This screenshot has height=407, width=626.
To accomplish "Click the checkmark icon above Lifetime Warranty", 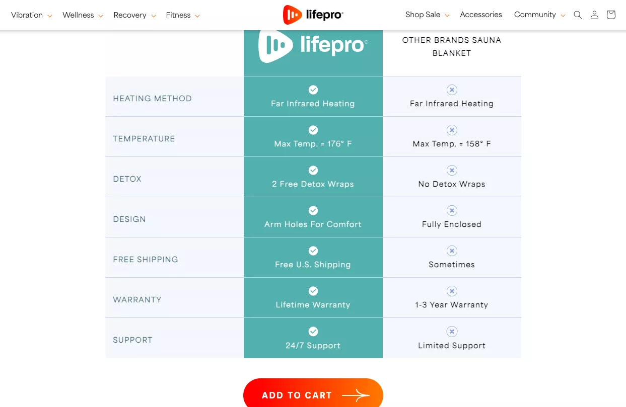I will 313,291.
